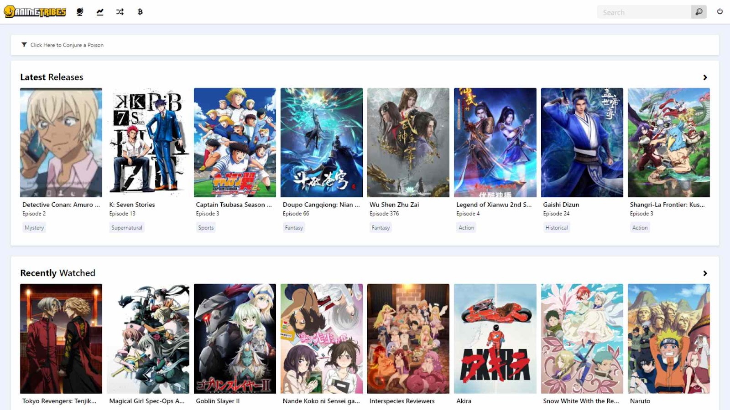Image resolution: width=730 pixels, height=410 pixels.
Task: Click the 'Akira' title text
Action: point(464,401)
